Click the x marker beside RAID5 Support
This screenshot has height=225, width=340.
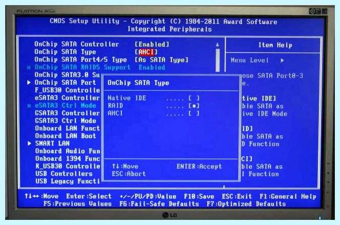coord(29,67)
